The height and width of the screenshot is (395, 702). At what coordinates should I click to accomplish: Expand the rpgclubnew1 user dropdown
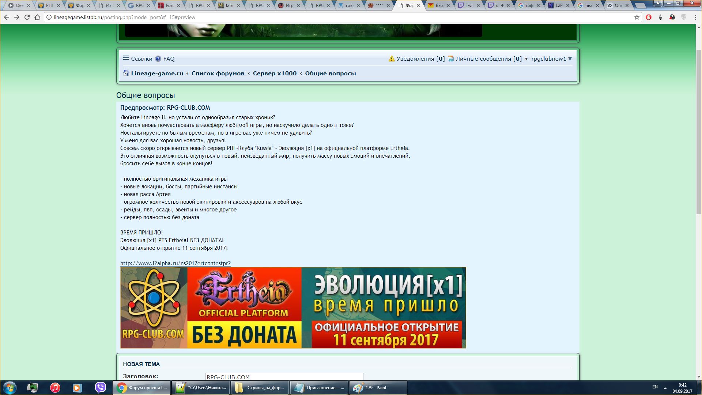click(x=551, y=59)
